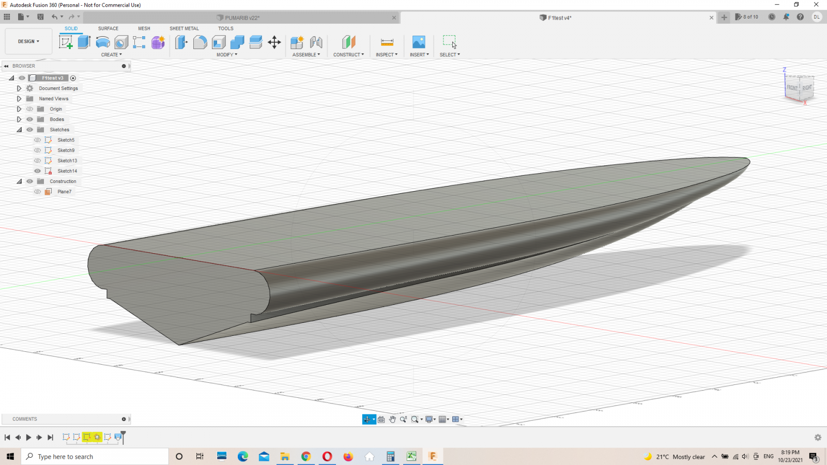Open new design tab with plus button

[724, 18]
